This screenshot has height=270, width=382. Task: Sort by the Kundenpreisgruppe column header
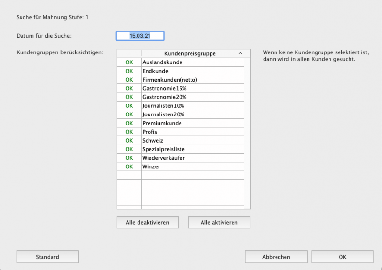coord(192,53)
